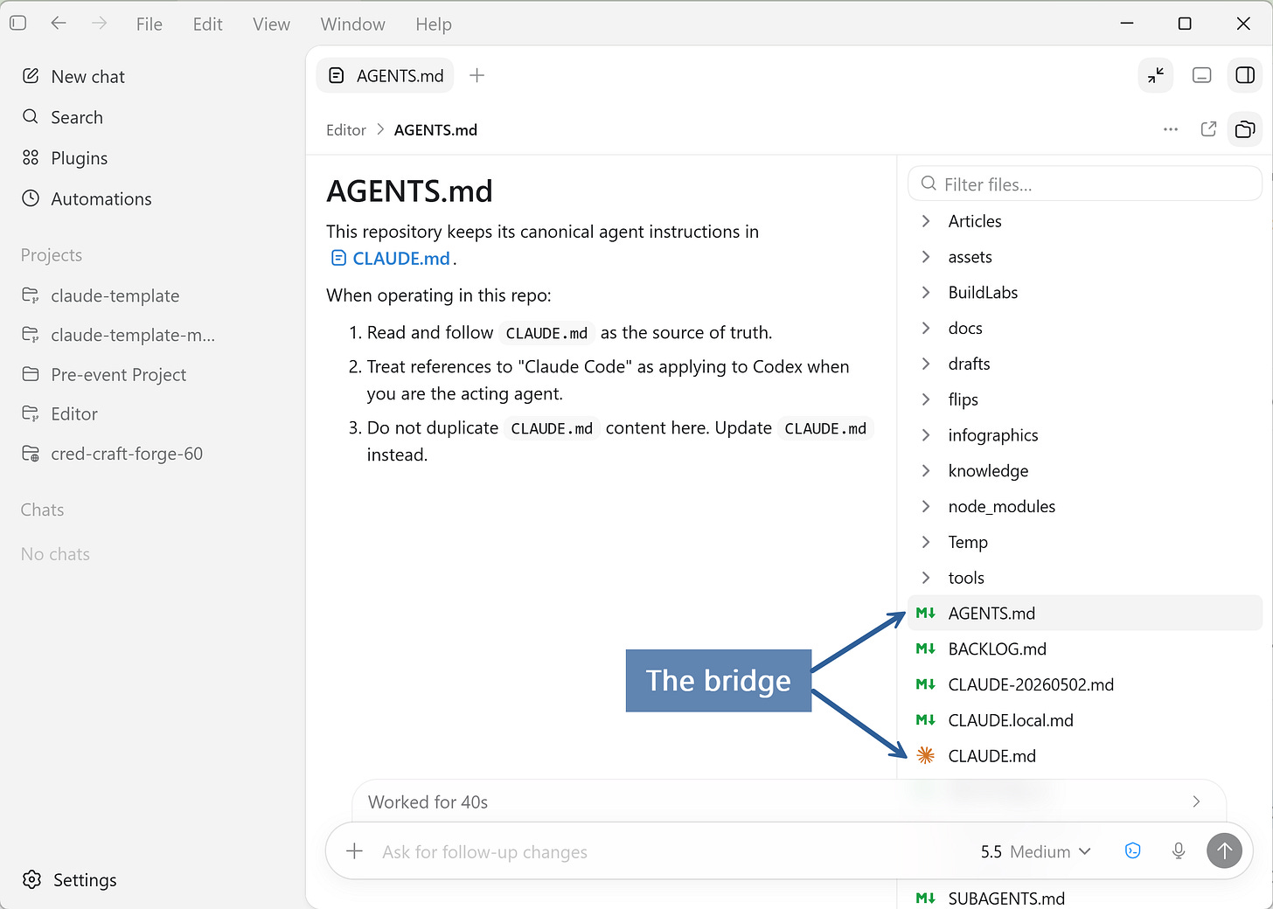The image size is (1273, 909).
Task: Open the 5.5 Medium model dropdown
Action: [1036, 852]
